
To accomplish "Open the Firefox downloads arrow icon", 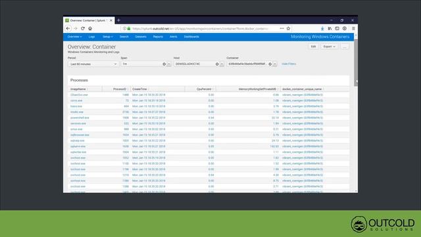I will pos(322,28).
